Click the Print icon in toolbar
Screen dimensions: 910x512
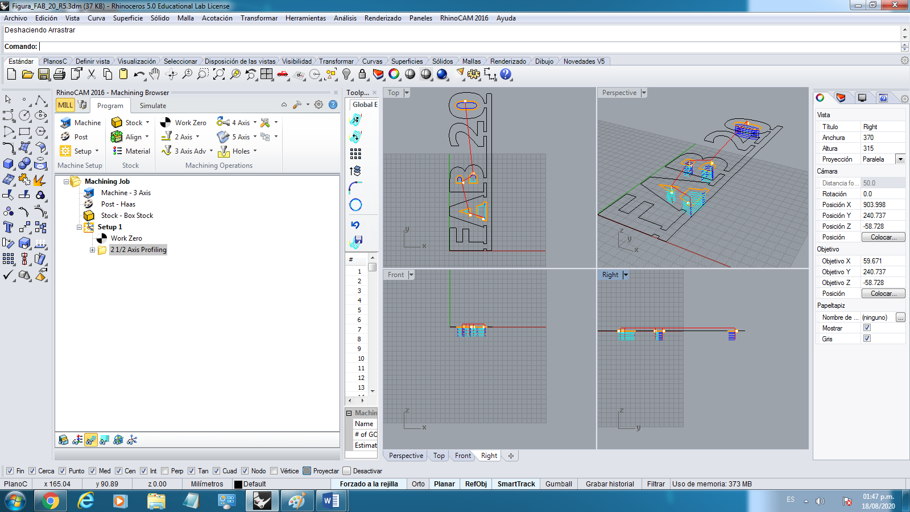pos(59,75)
